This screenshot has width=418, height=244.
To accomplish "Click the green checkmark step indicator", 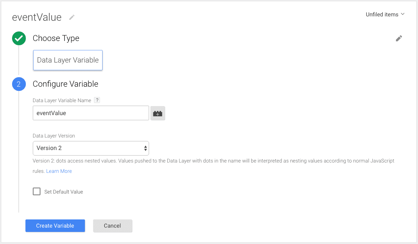I will pyautogui.click(x=19, y=38).
